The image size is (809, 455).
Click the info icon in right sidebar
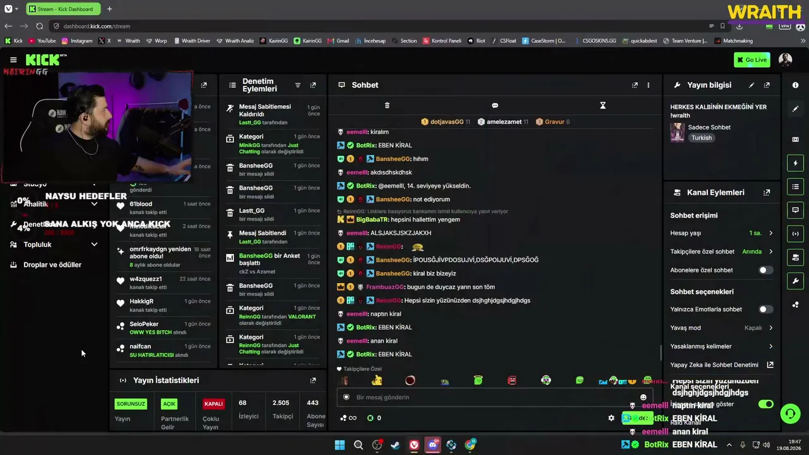coord(796,85)
